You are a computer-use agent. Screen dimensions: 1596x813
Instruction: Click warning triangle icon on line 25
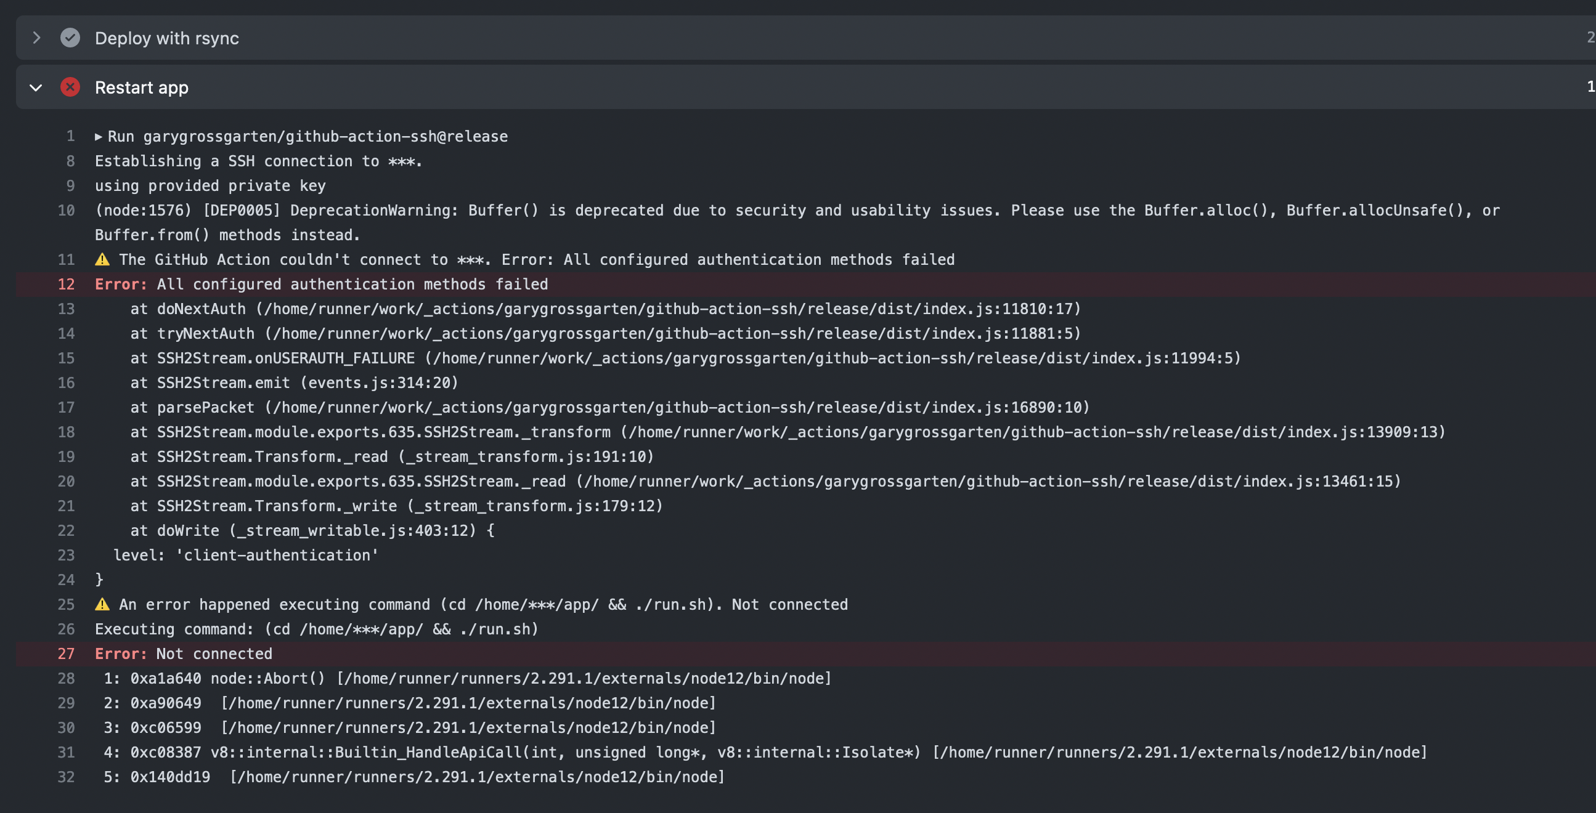102,604
